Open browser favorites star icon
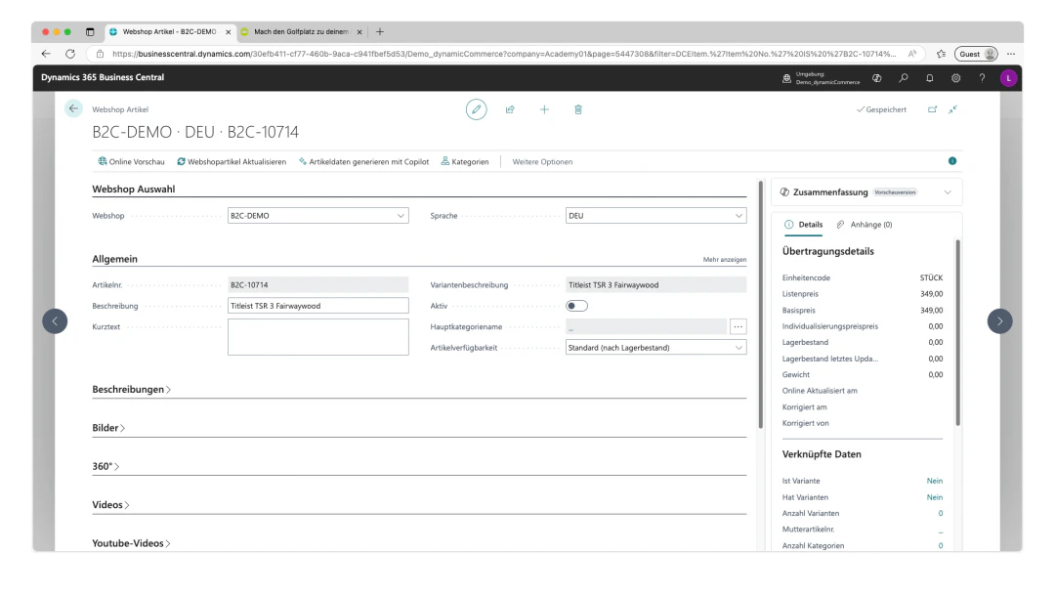The width and height of the screenshot is (1055, 594). (x=942, y=54)
